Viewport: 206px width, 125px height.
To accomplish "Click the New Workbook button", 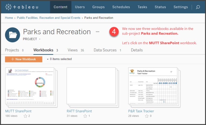I will [24, 59].
